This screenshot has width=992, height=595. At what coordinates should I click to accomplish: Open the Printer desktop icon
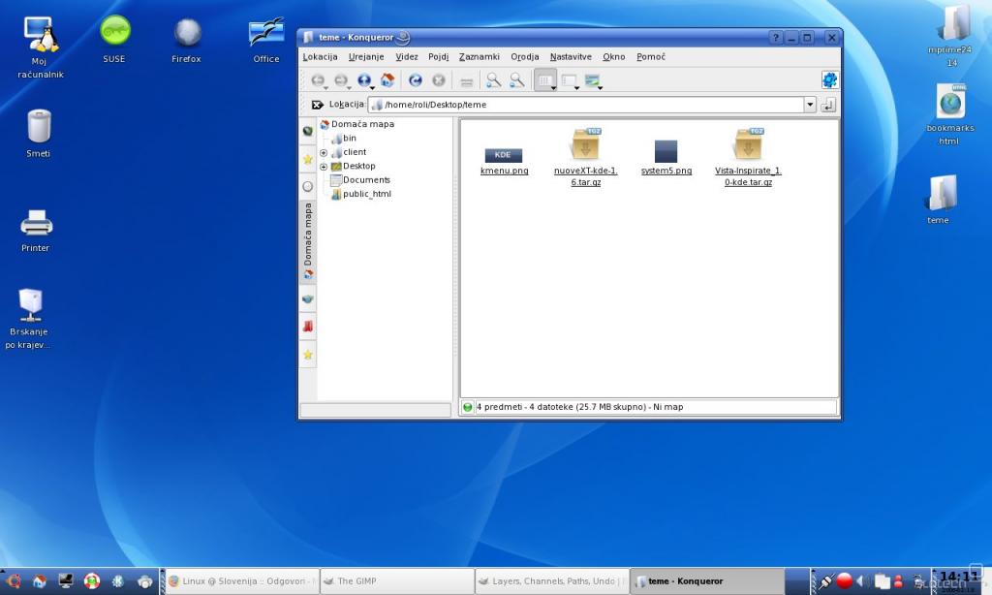tap(36, 231)
